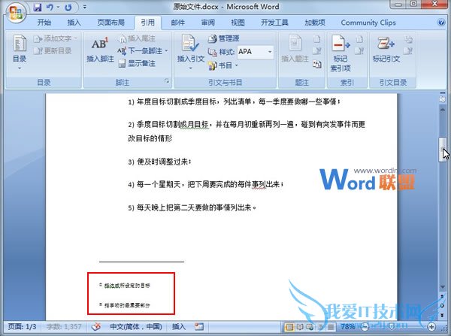This screenshot has height=336, width=451.
Task: Open cross-reference icon in 题注 group
Action: [x=317, y=64]
